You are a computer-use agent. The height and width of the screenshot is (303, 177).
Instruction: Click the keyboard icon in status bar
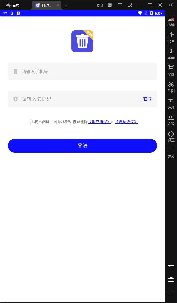(5, 13)
